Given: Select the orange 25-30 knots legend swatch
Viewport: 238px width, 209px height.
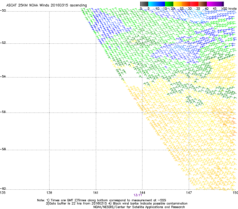Looking at the screenshot, I should point(186,4).
